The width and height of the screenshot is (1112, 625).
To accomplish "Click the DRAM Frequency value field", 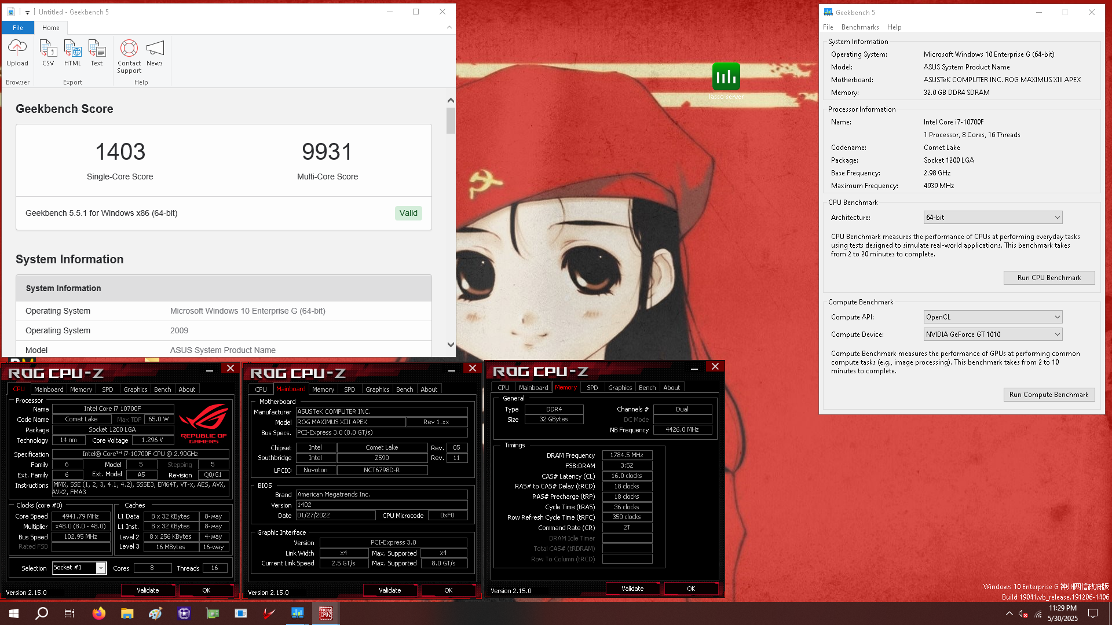I will click(x=627, y=455).
